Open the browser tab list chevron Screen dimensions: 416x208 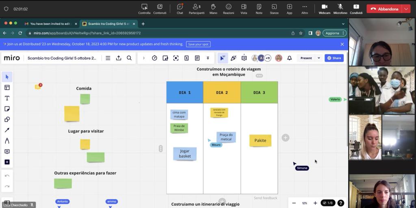(343, 24)
